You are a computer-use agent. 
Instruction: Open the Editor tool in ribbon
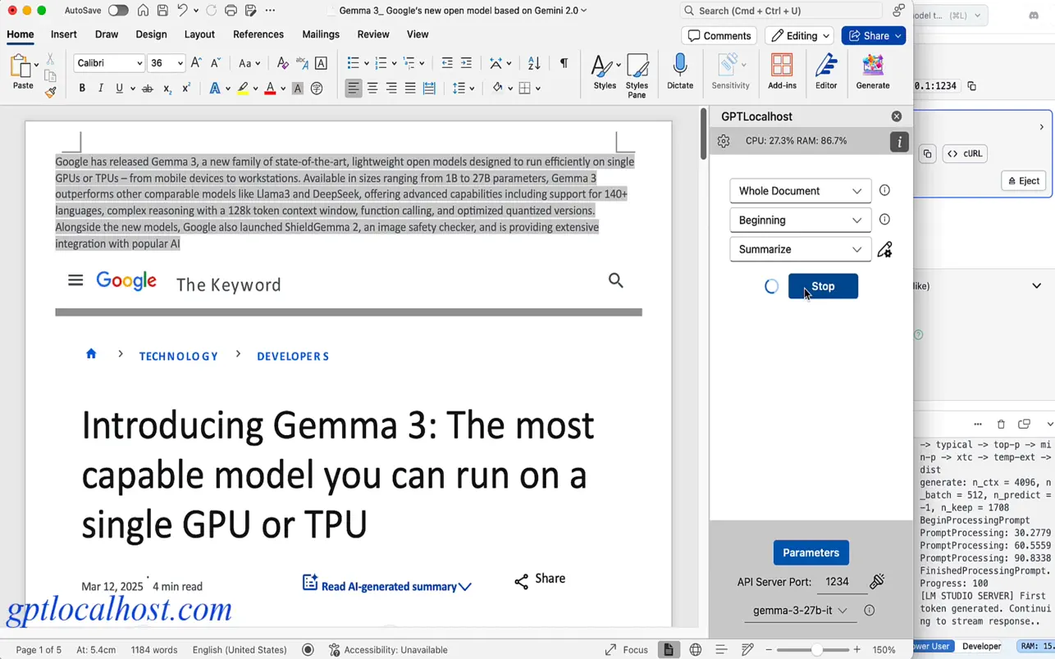[825, 71]
